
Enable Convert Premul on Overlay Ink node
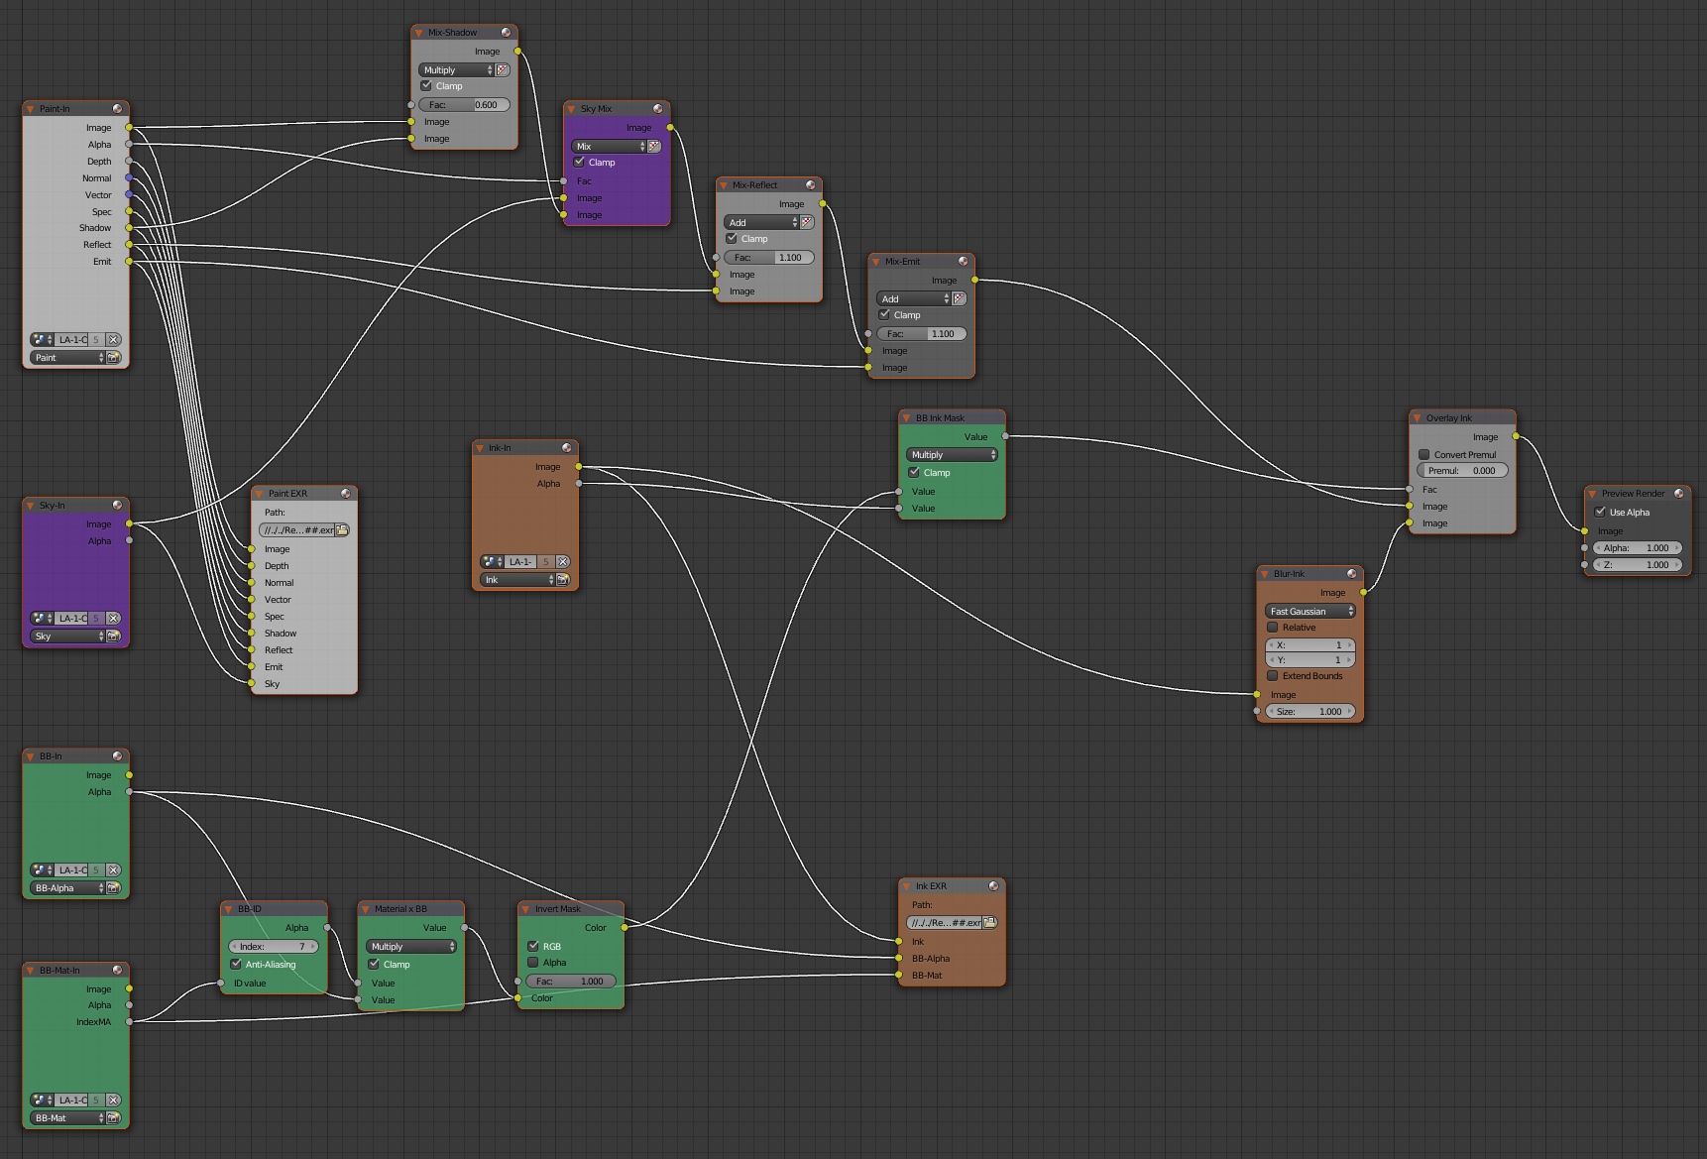(1423, 455)
